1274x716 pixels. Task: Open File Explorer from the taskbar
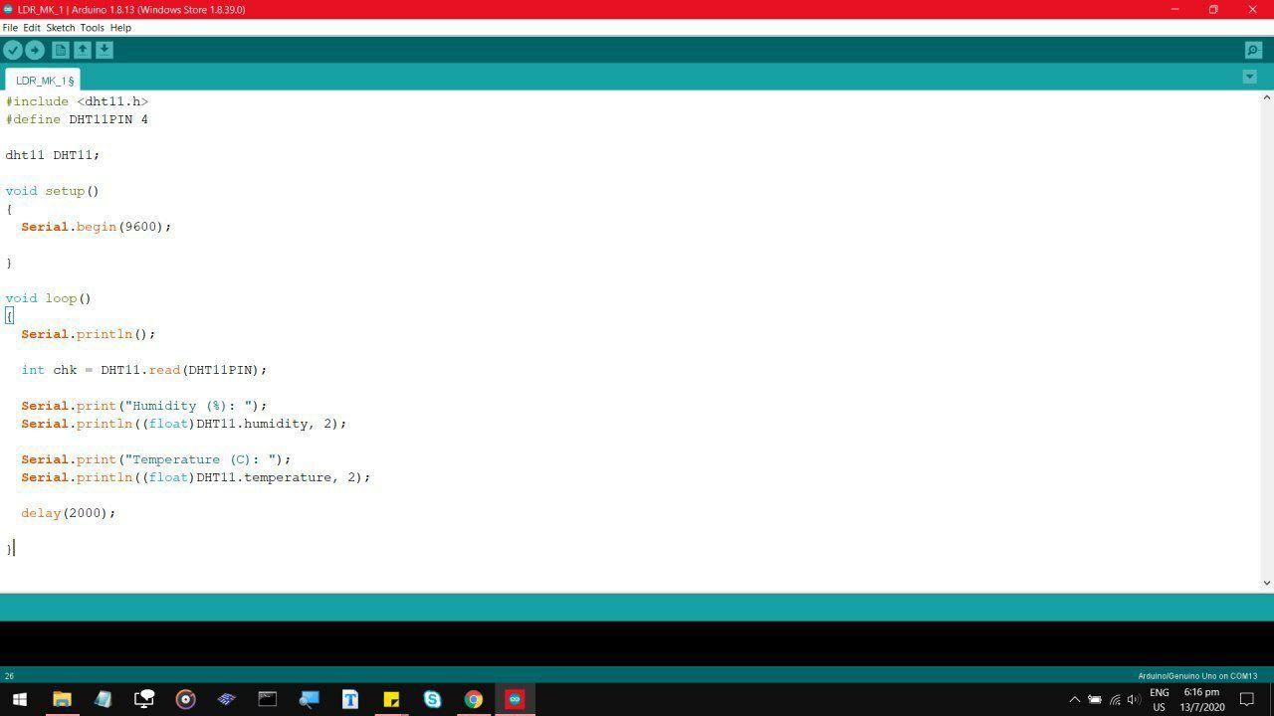pyautogui.click(x=62, y=700)
